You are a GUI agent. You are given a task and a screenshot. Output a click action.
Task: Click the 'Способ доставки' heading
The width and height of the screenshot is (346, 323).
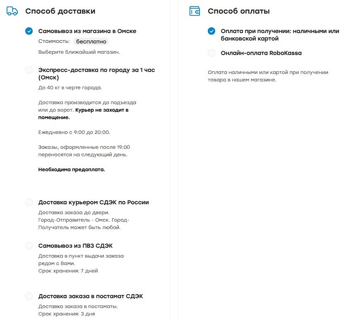(60, 11)
